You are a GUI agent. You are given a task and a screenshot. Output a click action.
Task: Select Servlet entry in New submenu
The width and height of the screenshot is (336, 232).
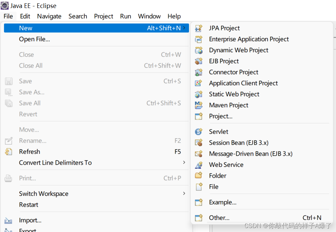coord(262,132)
